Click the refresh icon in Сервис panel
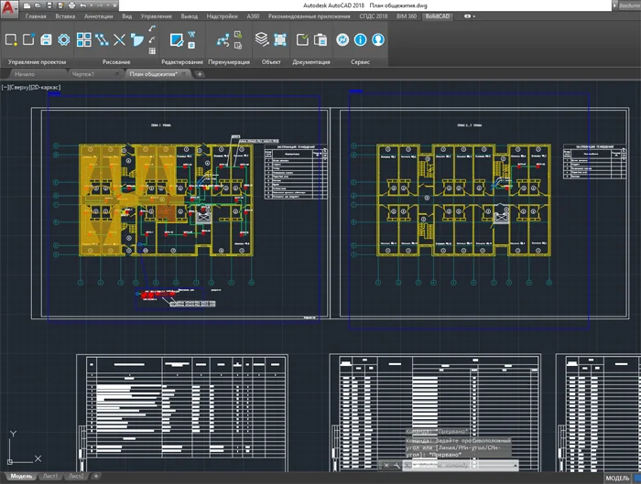Image resolution: width=641 pixels, height=484 pixels. click(x=342, y=39)
